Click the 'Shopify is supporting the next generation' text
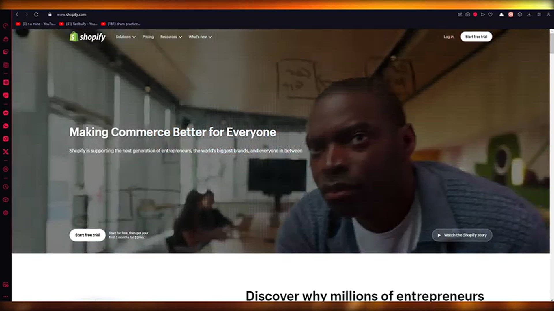554x311 pixels. pos(186,151)
